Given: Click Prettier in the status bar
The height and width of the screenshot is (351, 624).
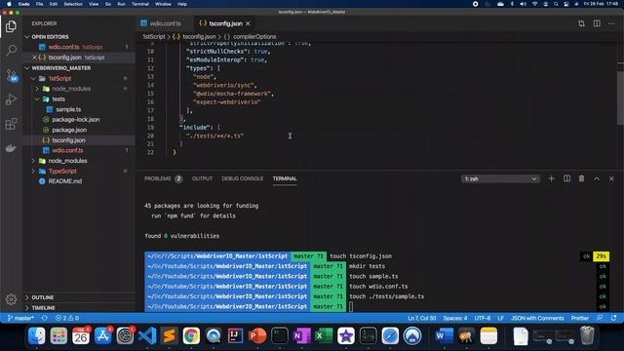Looking at the screenshot, I should point(580,318).
